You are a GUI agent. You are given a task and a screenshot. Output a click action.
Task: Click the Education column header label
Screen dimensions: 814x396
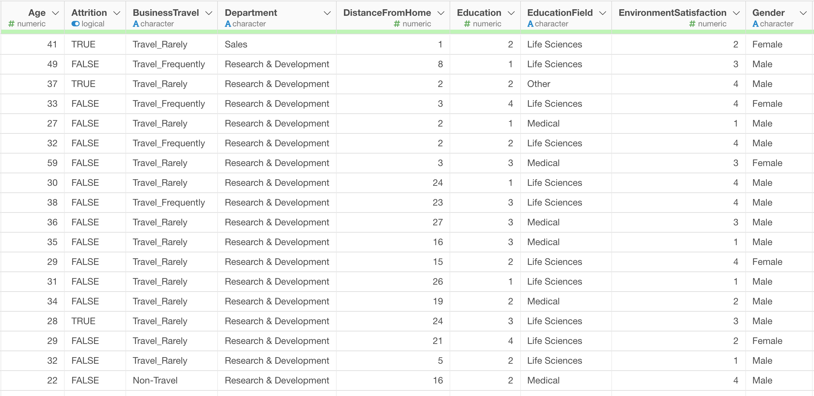coord(479,13)
